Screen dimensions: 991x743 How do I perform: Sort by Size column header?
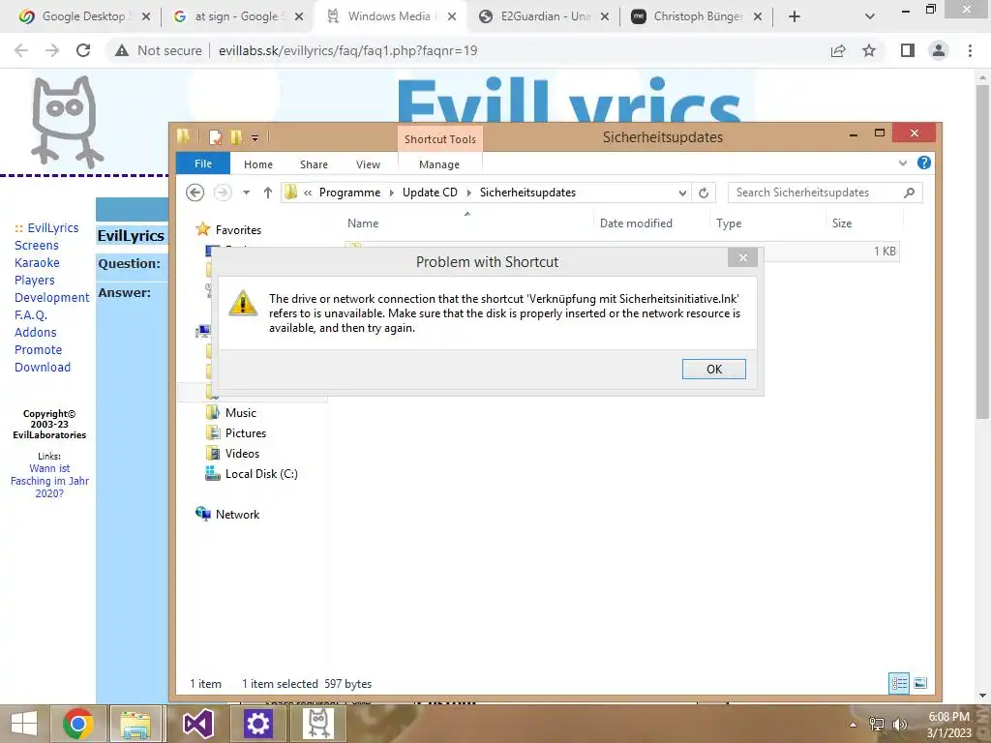842,223
